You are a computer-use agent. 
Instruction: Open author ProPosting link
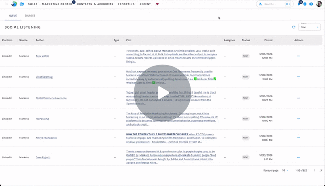click(x=42, y=119)
